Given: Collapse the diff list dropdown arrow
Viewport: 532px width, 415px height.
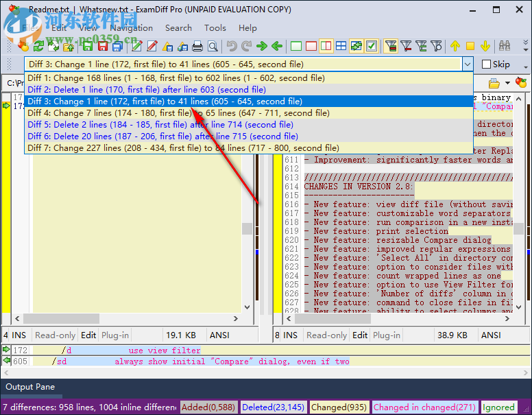Looking at the screenshot, I should click(x=467, y=64).
